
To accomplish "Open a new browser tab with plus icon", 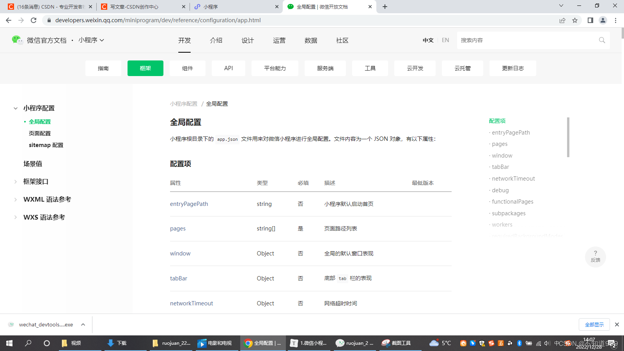I will point(385,7).
